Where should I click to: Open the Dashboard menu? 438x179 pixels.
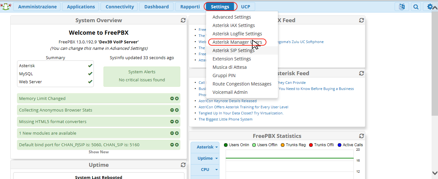point(156,6)
